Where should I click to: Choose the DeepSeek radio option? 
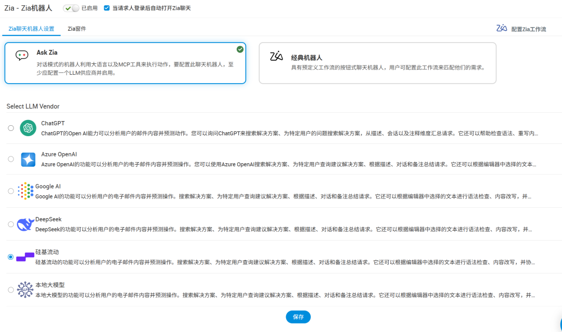coord(11,224)
